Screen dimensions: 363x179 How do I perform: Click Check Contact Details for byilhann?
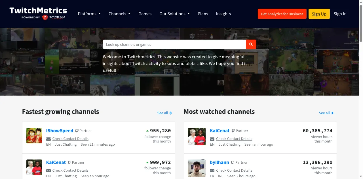(234, 170)
